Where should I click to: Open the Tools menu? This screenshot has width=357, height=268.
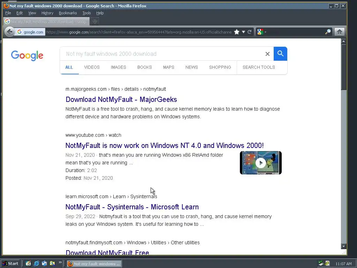tap(86, 13)
